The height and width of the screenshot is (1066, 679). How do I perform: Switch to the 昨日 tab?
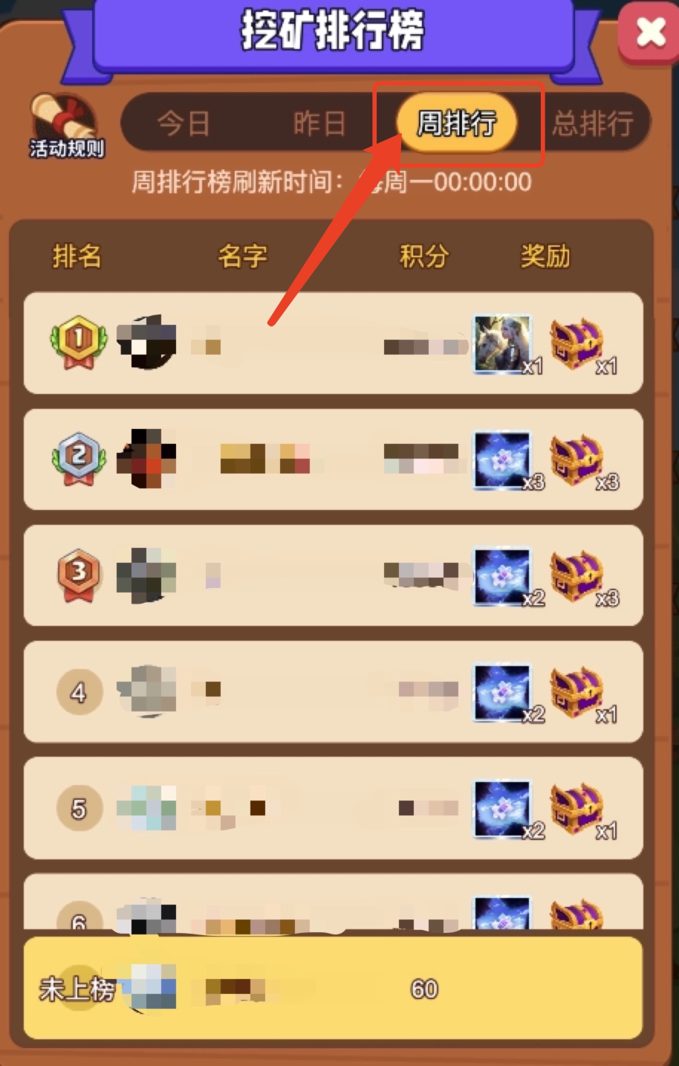tap(319, 123)
